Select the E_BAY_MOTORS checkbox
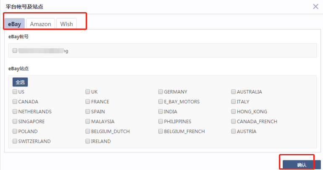 click(161, 102)
